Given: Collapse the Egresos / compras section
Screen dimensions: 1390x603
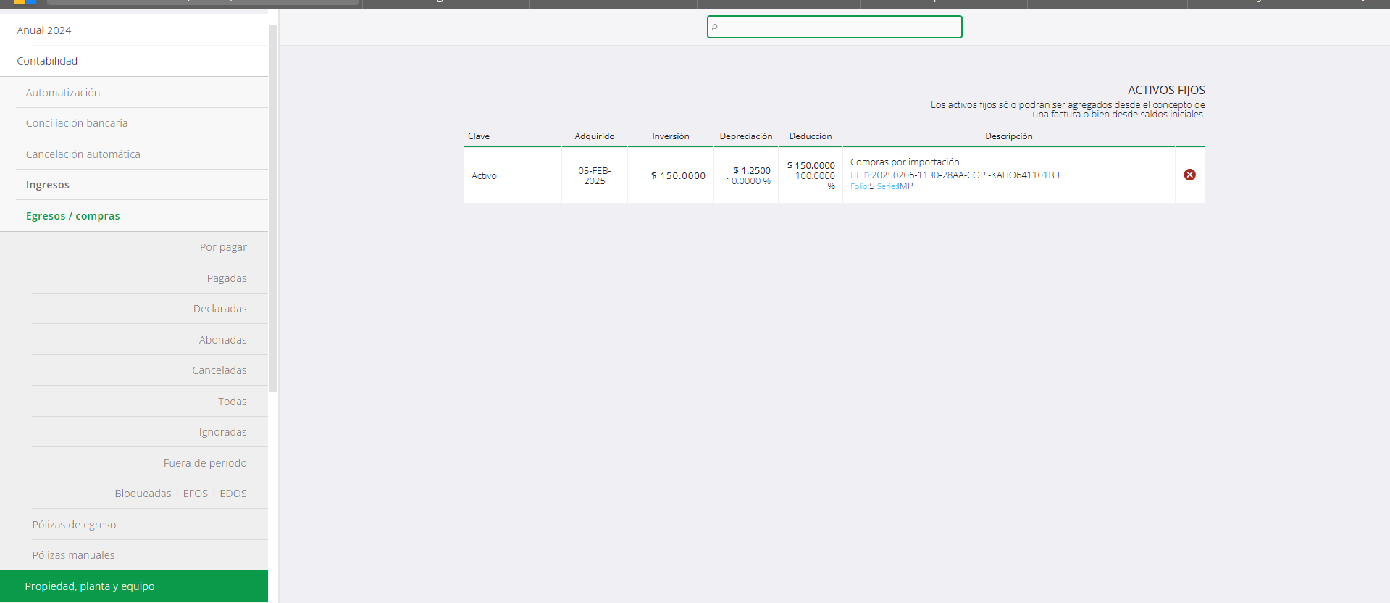Looking at the screenshot, I should 73,216.
